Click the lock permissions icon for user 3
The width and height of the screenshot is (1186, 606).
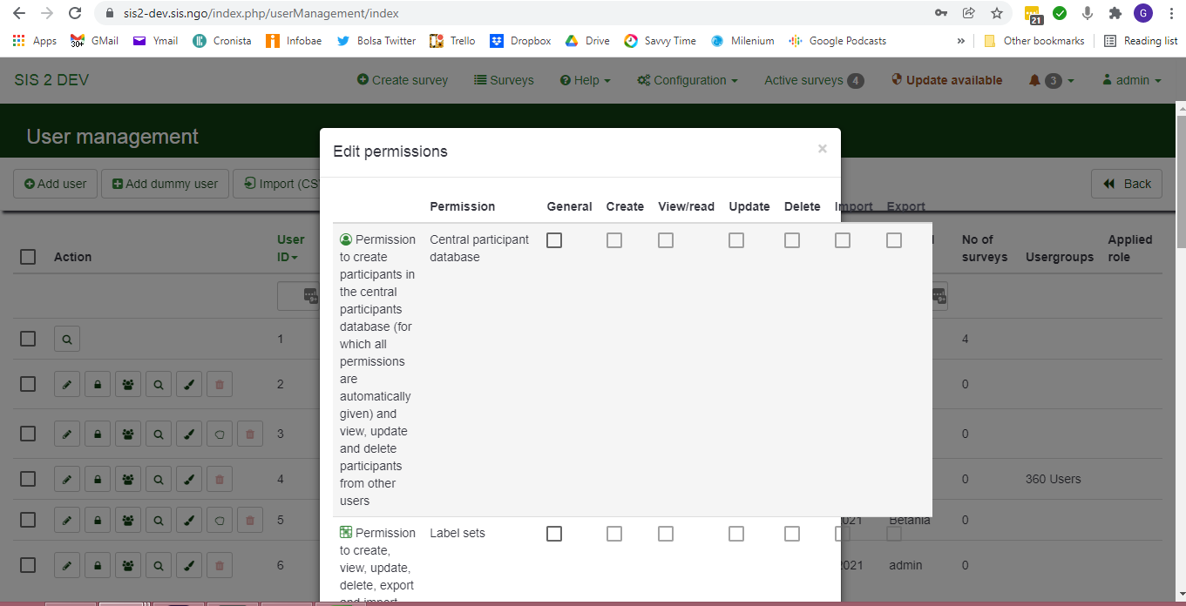click(98, 434)
